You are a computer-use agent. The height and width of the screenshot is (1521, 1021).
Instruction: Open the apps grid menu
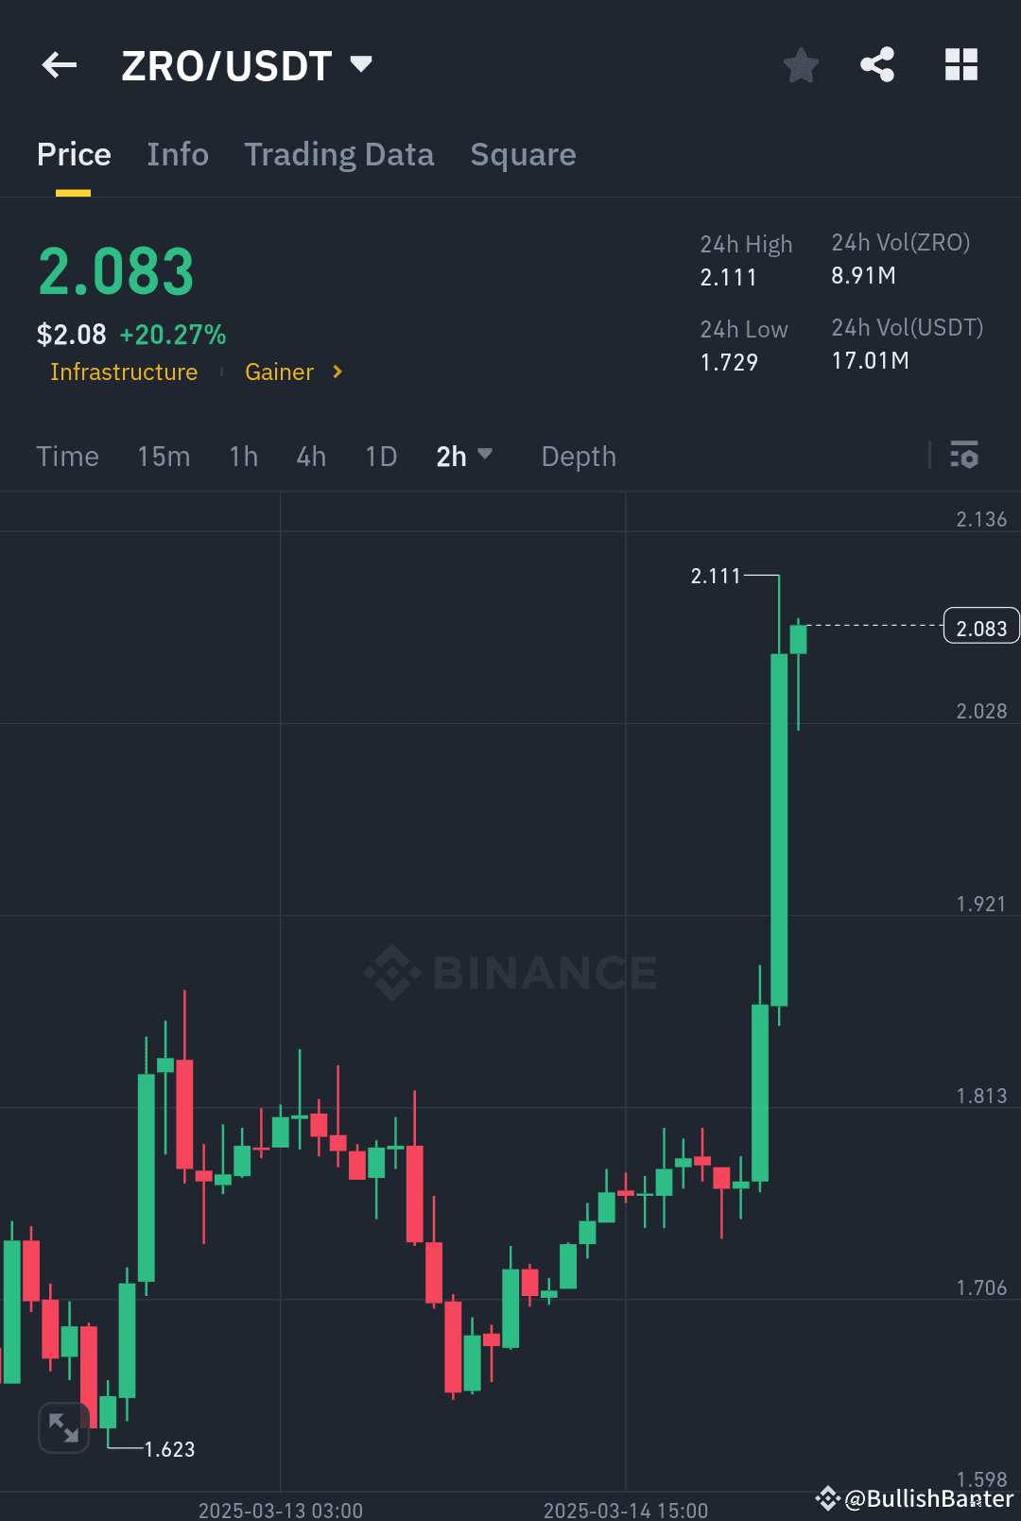961,64
